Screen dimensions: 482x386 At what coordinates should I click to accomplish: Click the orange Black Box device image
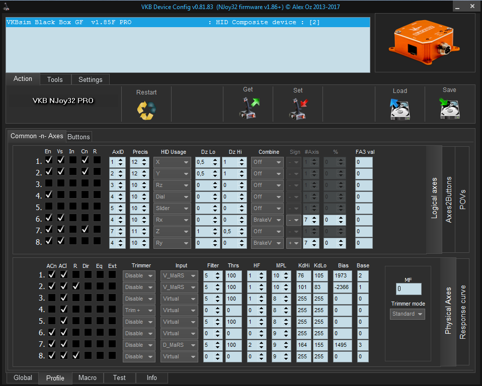pyautogui.click(x=425, y=42)
